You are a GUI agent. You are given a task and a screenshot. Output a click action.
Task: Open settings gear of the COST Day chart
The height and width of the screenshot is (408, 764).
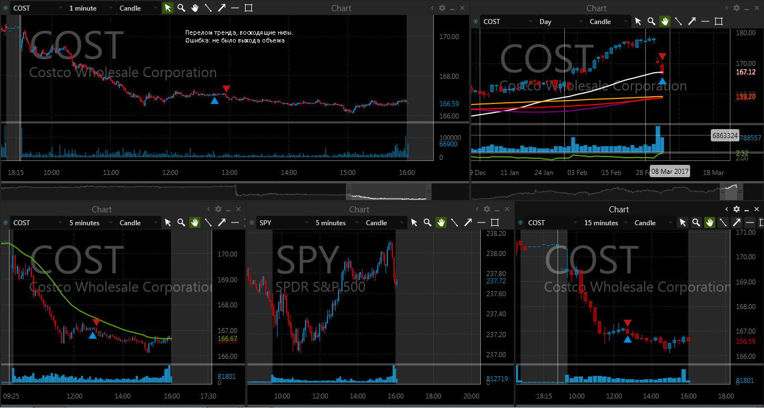coord(737,8)
